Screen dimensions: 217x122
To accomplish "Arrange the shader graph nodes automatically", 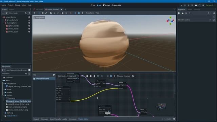I will click(115, 76).
